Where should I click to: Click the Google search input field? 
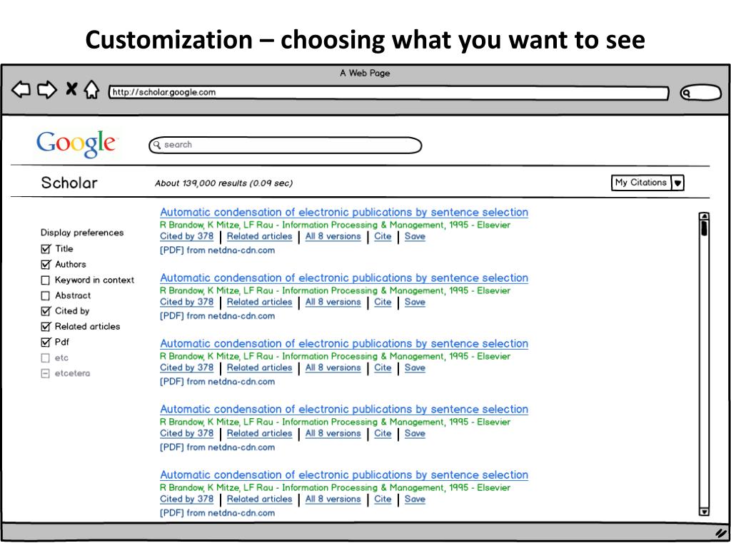pos(286,145)
